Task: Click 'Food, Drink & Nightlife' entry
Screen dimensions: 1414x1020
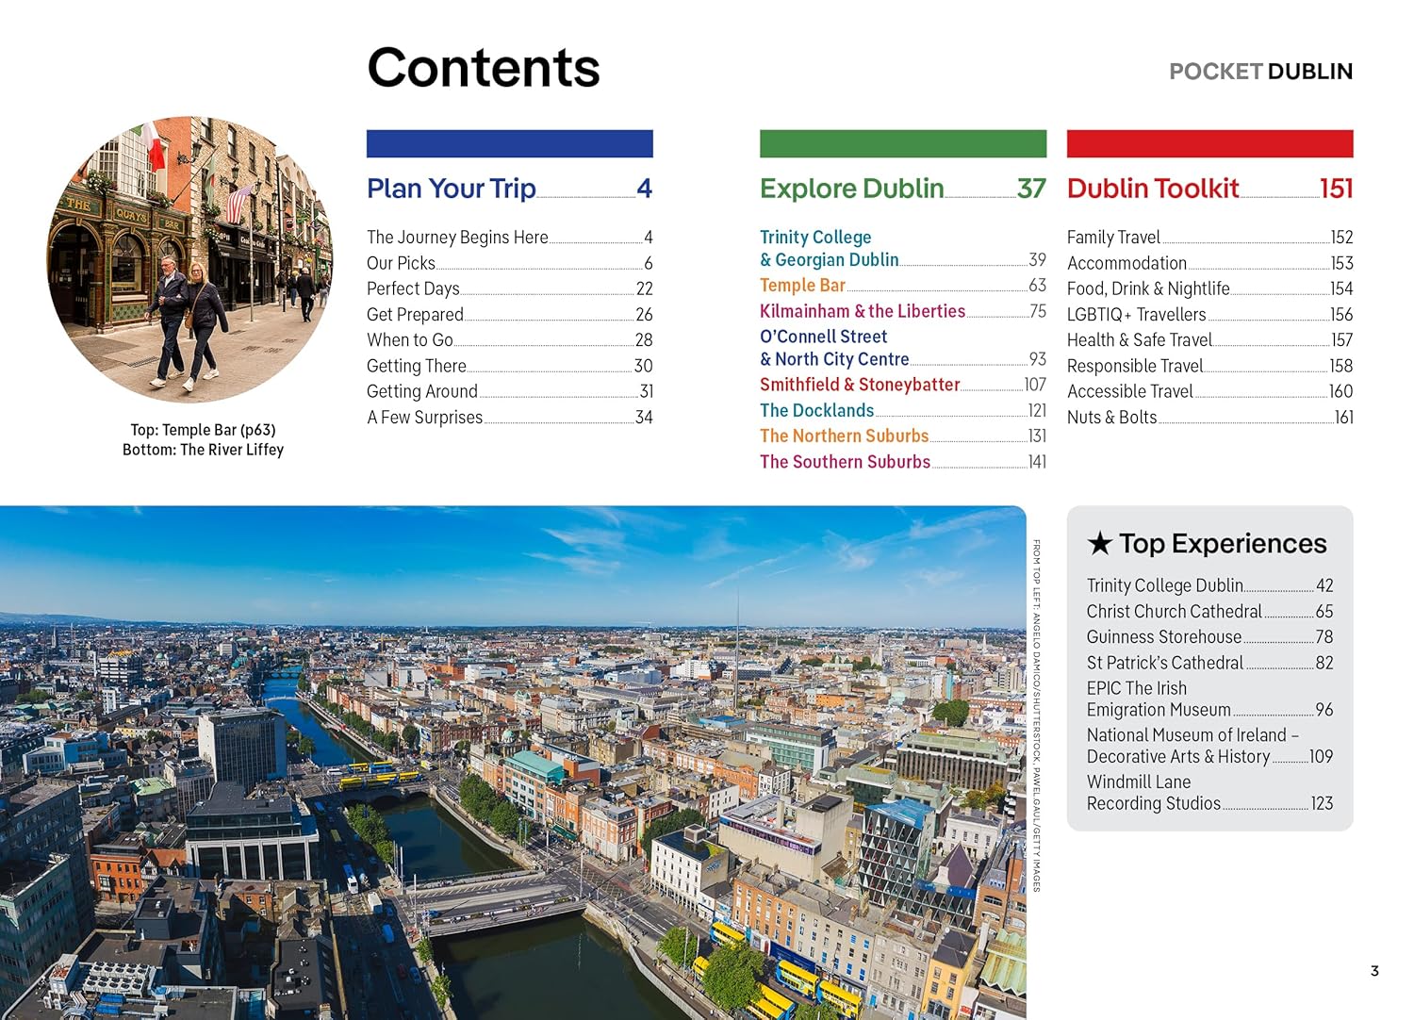Action: 1209,288
